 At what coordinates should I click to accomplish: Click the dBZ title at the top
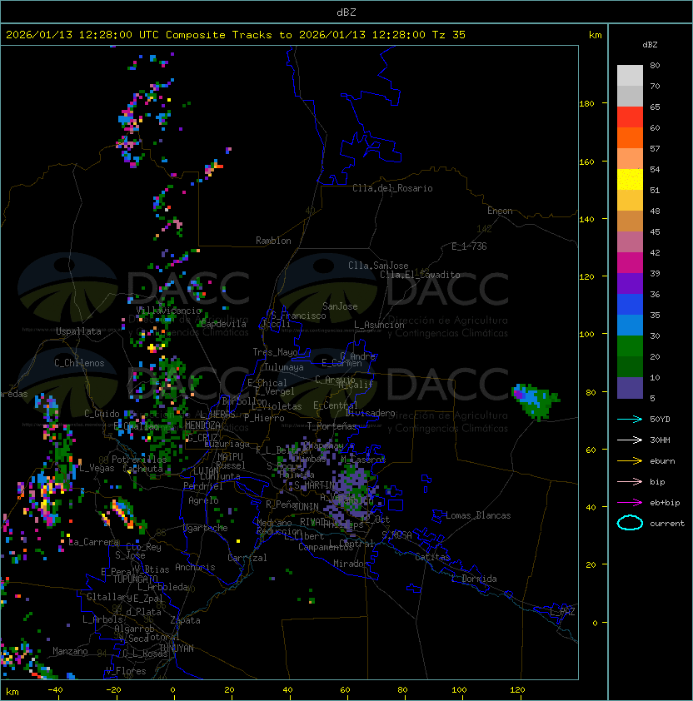coord(346,12)
